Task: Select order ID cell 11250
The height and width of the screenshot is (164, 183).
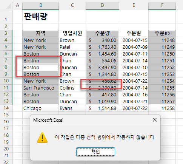Action: pos(162,54)
